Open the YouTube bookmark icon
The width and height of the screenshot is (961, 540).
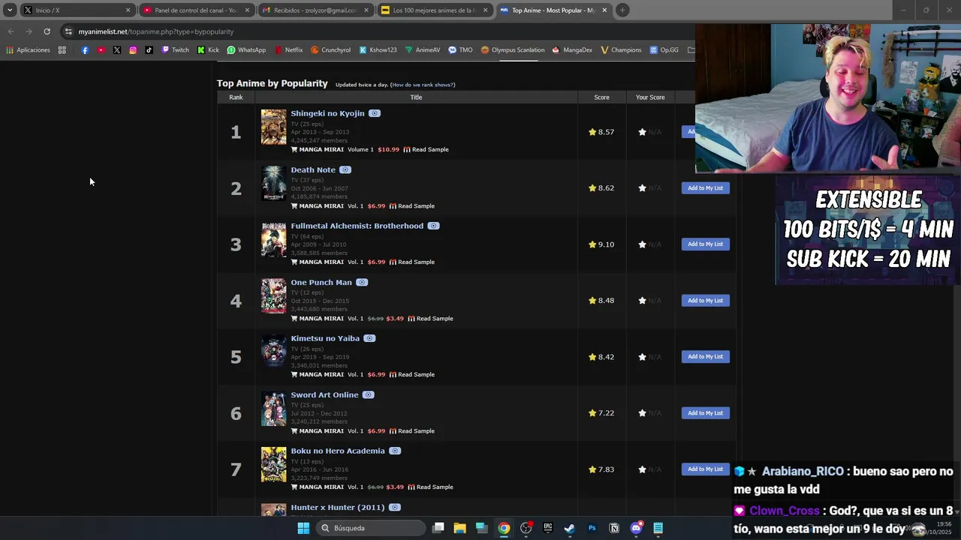click(x=101, y=50)
